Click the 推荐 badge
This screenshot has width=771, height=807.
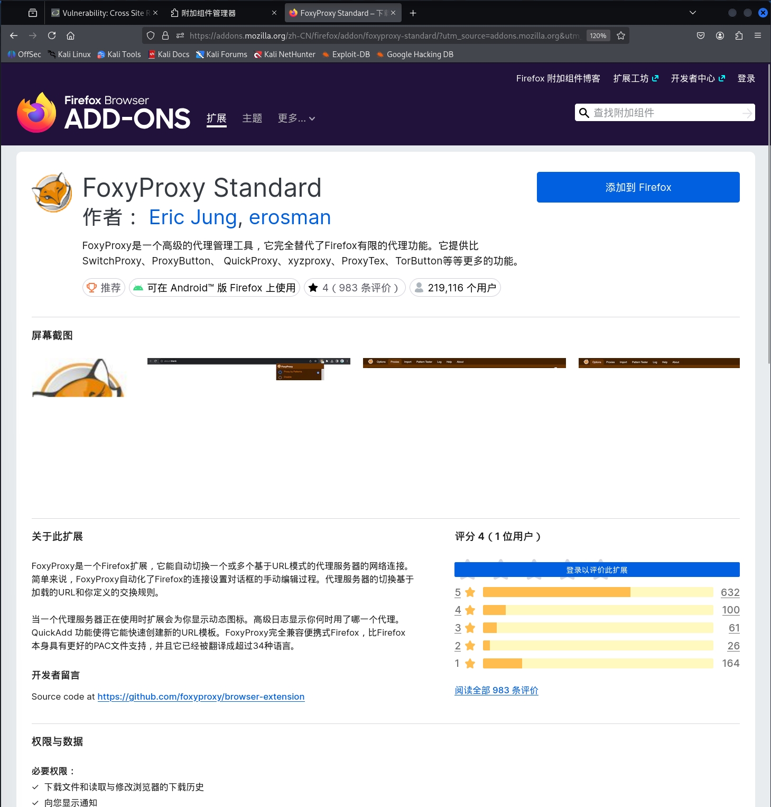click(x=104, y=288)
